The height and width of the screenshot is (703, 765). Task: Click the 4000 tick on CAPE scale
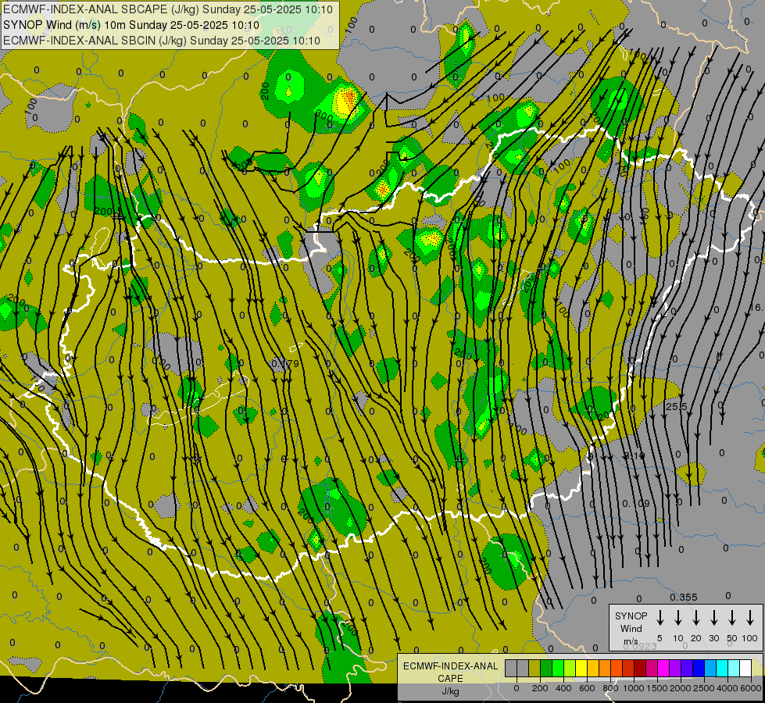point(727,688)
